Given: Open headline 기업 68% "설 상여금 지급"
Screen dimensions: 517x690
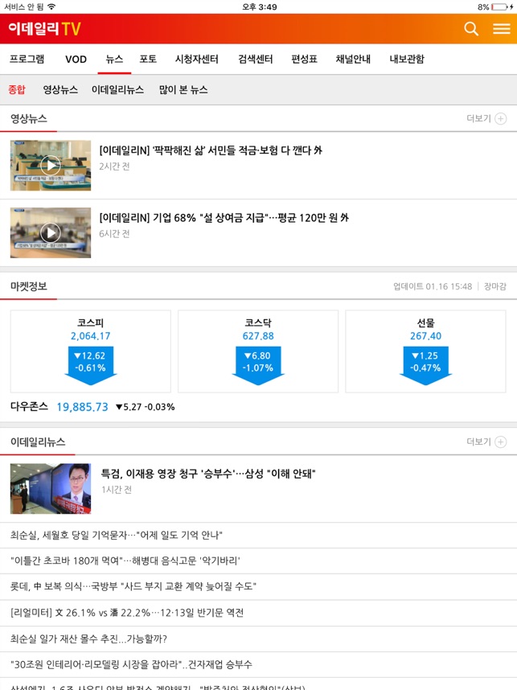Looking at the screenshot, I should click(224, 218).
